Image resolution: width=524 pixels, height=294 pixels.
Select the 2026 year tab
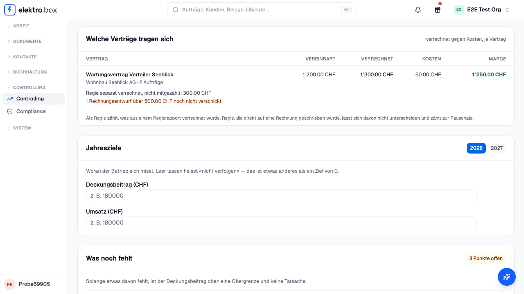point(476,148)
